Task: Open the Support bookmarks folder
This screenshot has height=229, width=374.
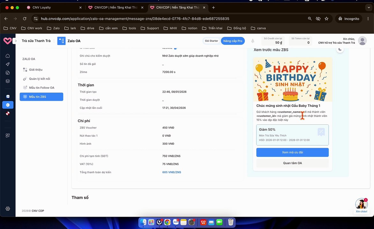Action: (150, 28)
